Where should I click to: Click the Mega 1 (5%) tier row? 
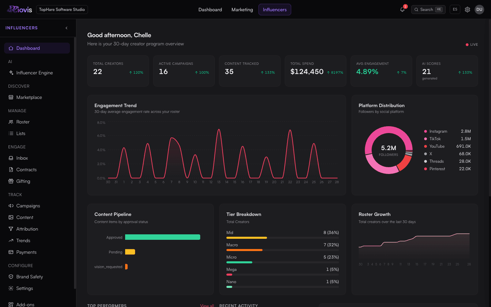click(x=283, y=272)
